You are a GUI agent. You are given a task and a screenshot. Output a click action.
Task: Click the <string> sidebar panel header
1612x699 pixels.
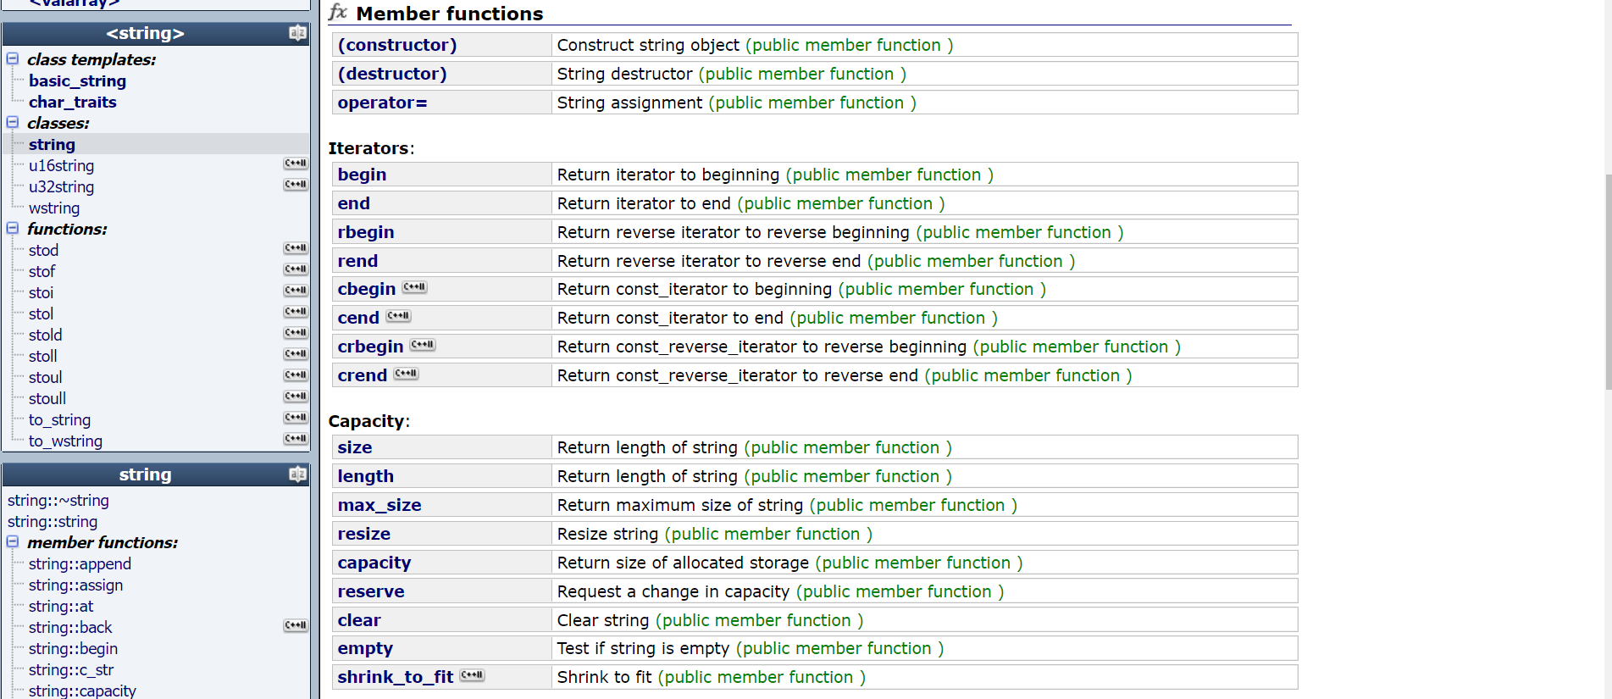point(156,33)
